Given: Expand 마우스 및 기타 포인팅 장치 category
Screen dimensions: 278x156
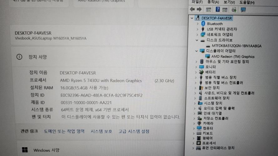Looking at the screenshot, I should tap(196, 62).
